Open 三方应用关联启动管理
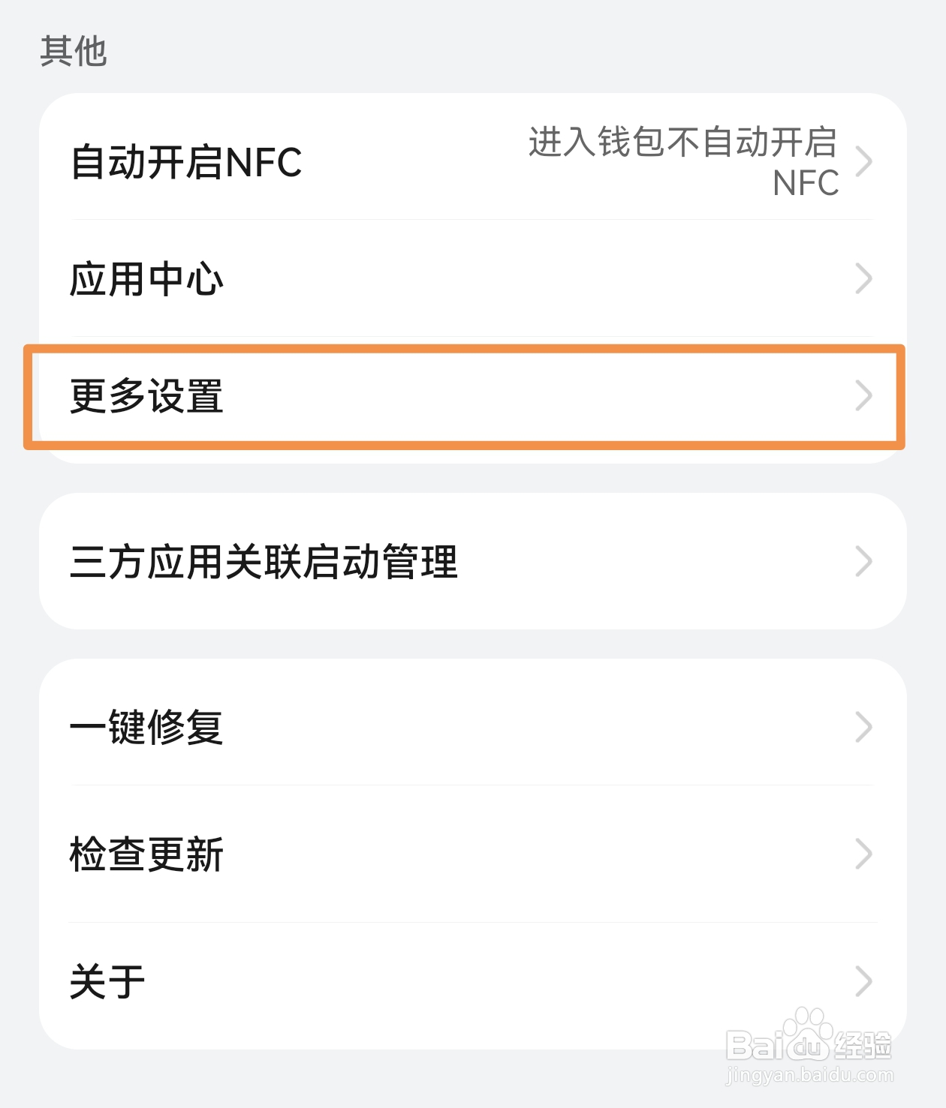This screenshot has width=946, height=1108. pyautogui.click(x=264, y=561)
